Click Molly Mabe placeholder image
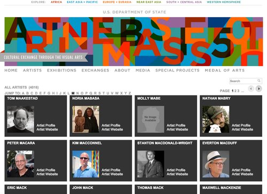This screenshot has width=267, height=194. [151, 119]
